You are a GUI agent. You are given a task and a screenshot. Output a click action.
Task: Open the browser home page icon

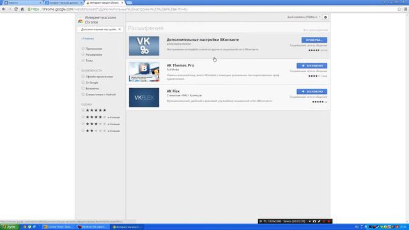[22, 9]
